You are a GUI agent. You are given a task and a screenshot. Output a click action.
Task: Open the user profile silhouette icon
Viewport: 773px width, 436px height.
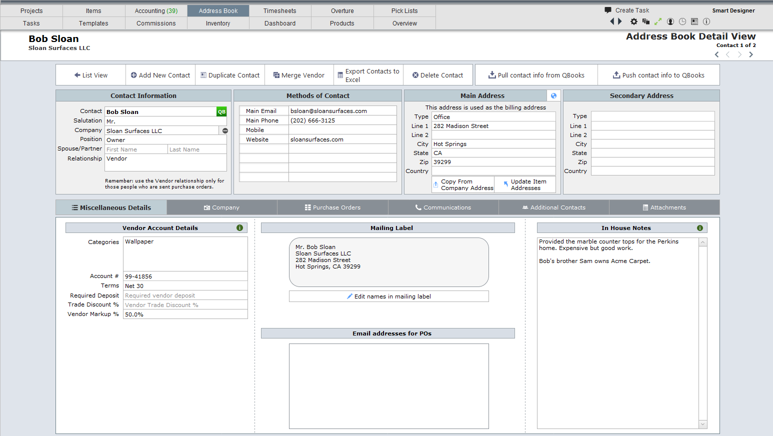coord(670,21)
